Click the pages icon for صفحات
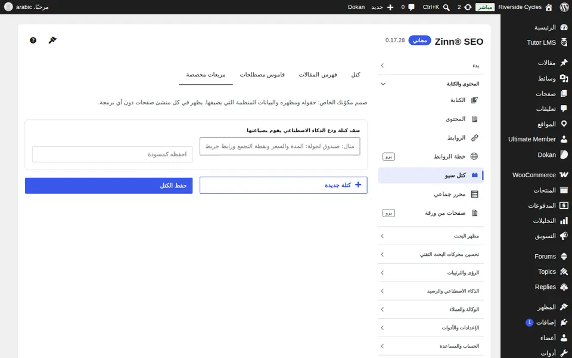 coord(564,94)
